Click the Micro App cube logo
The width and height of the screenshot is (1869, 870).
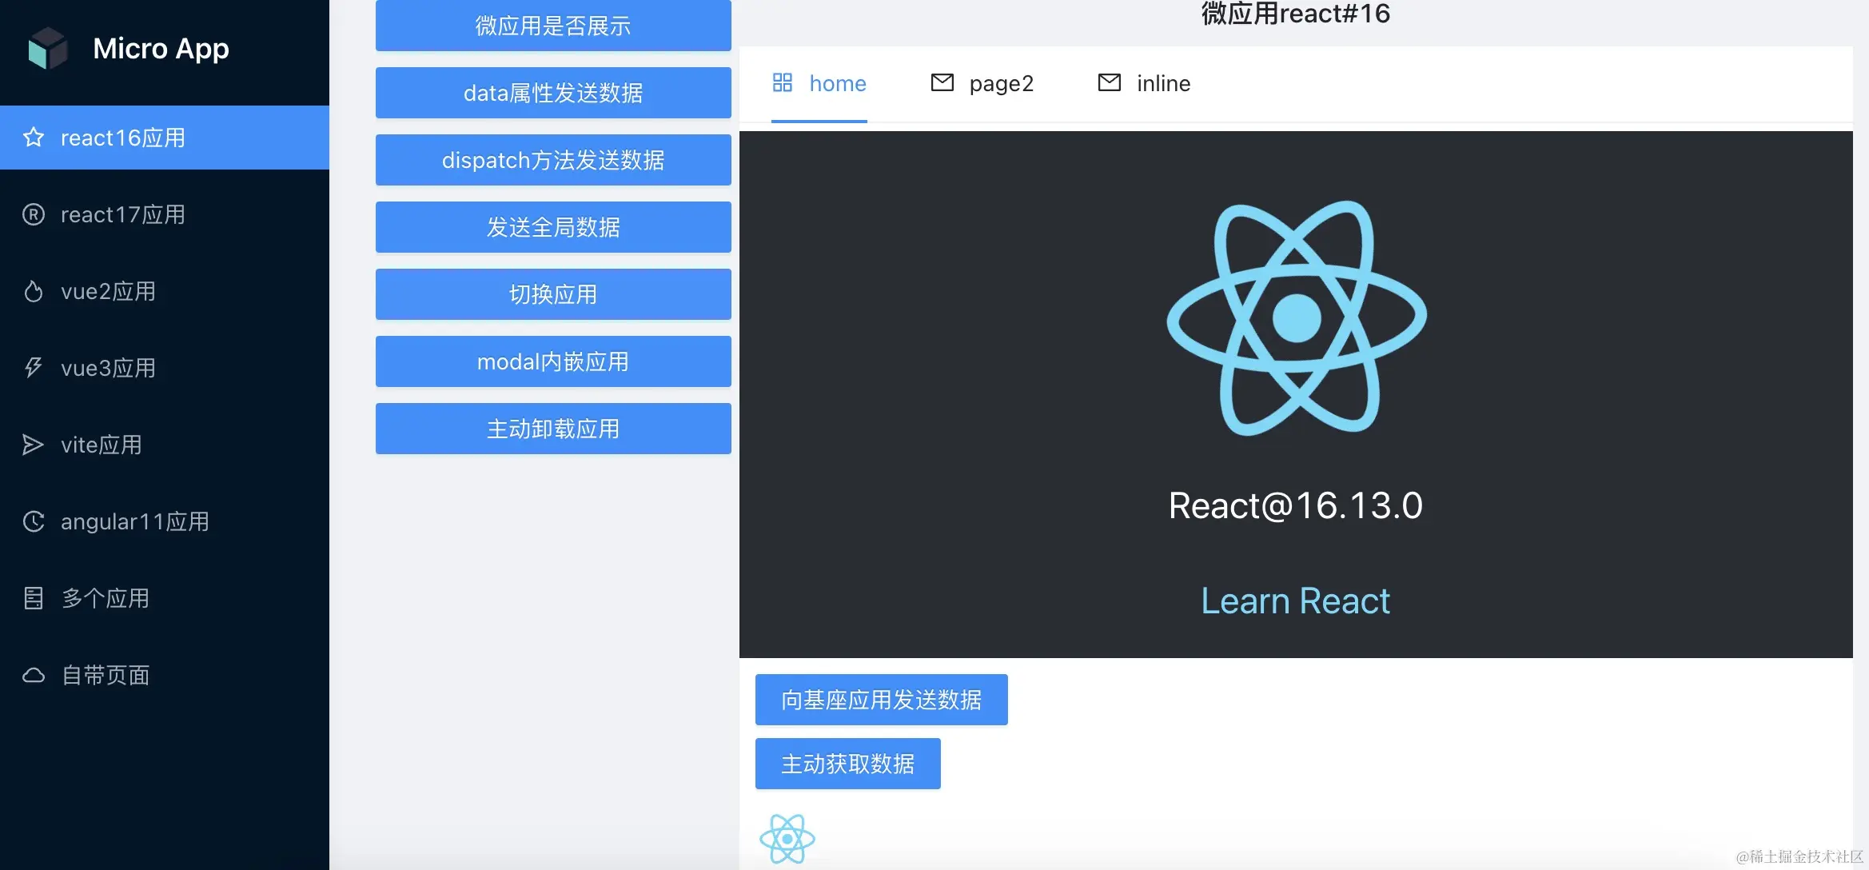coord(48,48)
